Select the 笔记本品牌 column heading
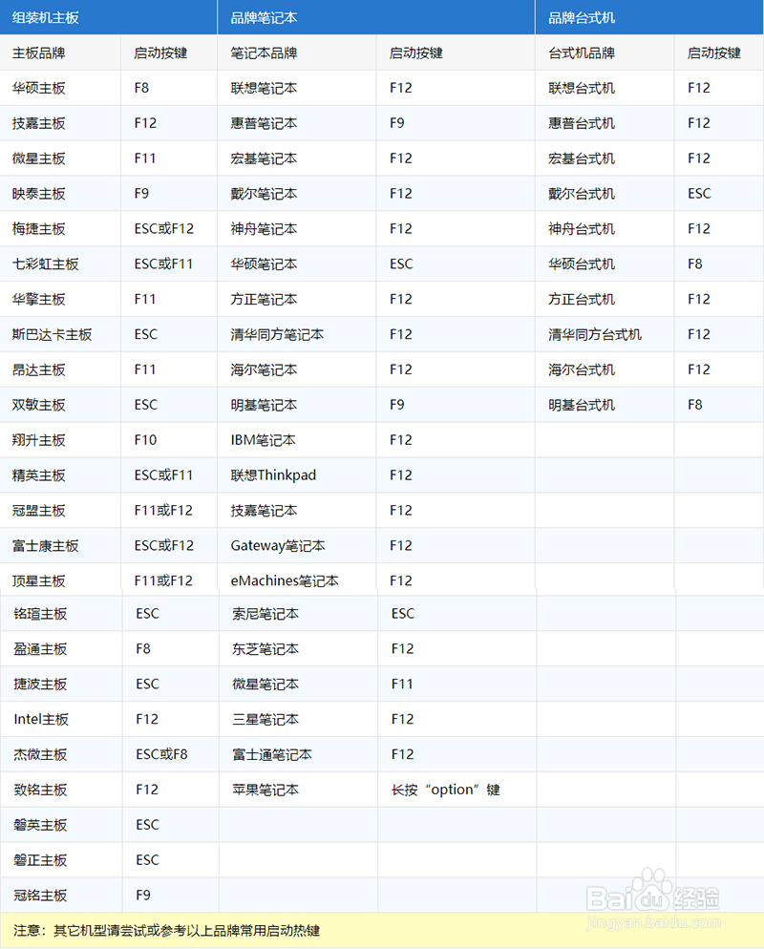764x949 pixels. click(x=264, y=53)
